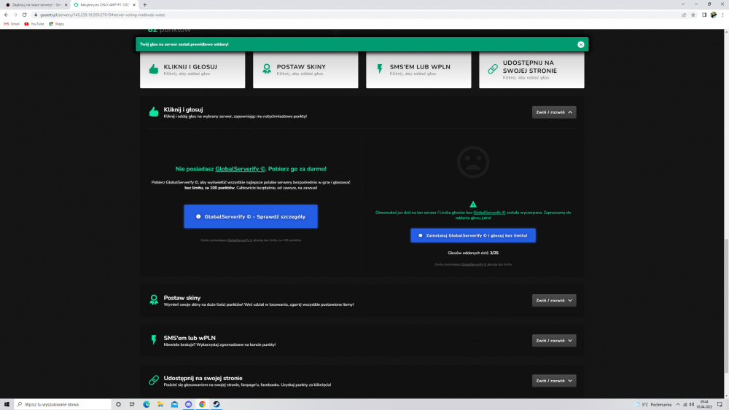Open a new browser tab

[144, 4]
